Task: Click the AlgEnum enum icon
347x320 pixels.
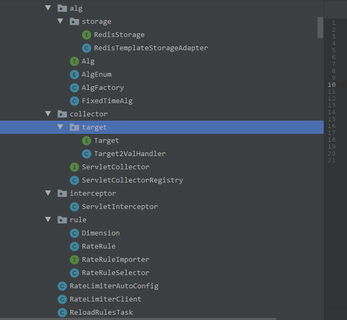Action: pyautogui.click(x=74, y=75)
